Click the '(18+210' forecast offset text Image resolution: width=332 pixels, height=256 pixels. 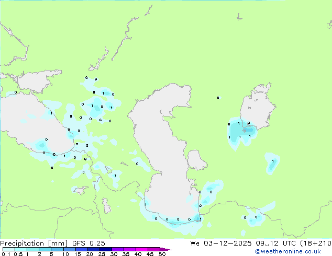tap(316, 243)
